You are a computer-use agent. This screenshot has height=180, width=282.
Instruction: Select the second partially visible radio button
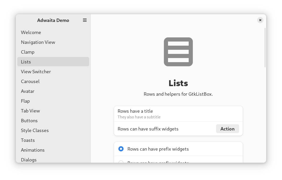click(x=121, y=162)
